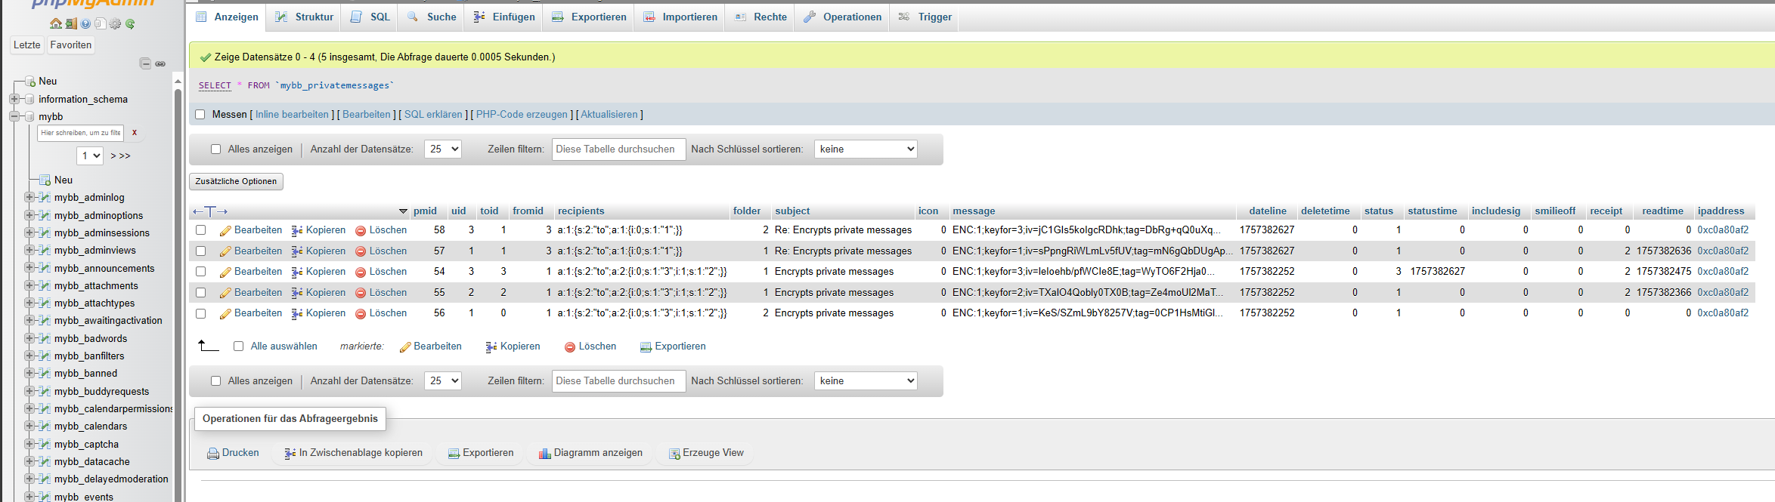Click the collapse-all icon in navigation panel

(145, 63)
